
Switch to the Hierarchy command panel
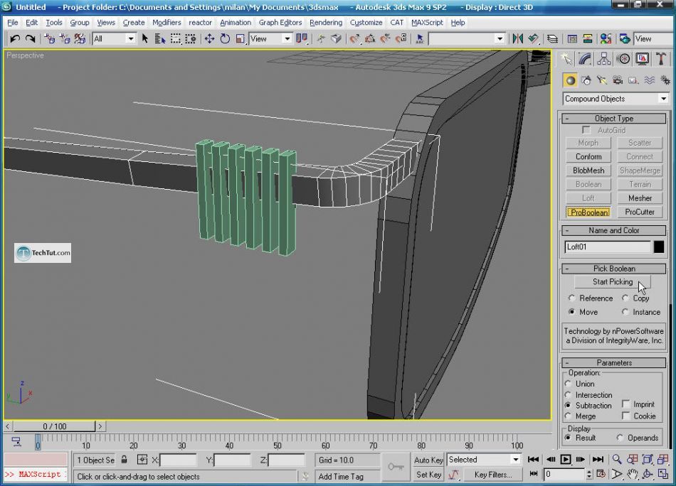point(604,58)
